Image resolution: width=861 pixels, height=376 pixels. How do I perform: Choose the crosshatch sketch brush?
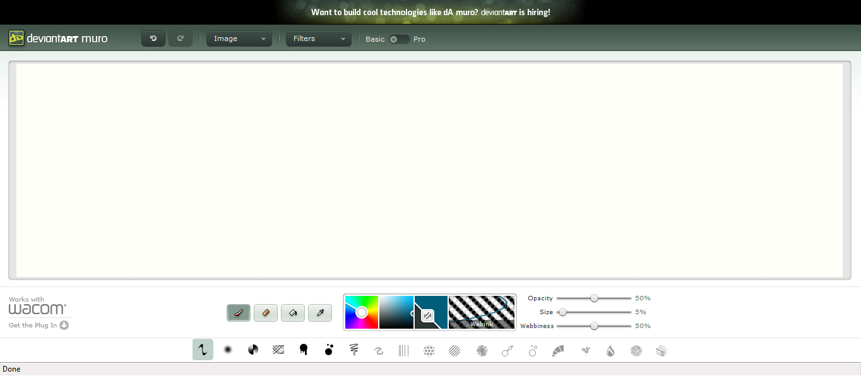(278, 350)
